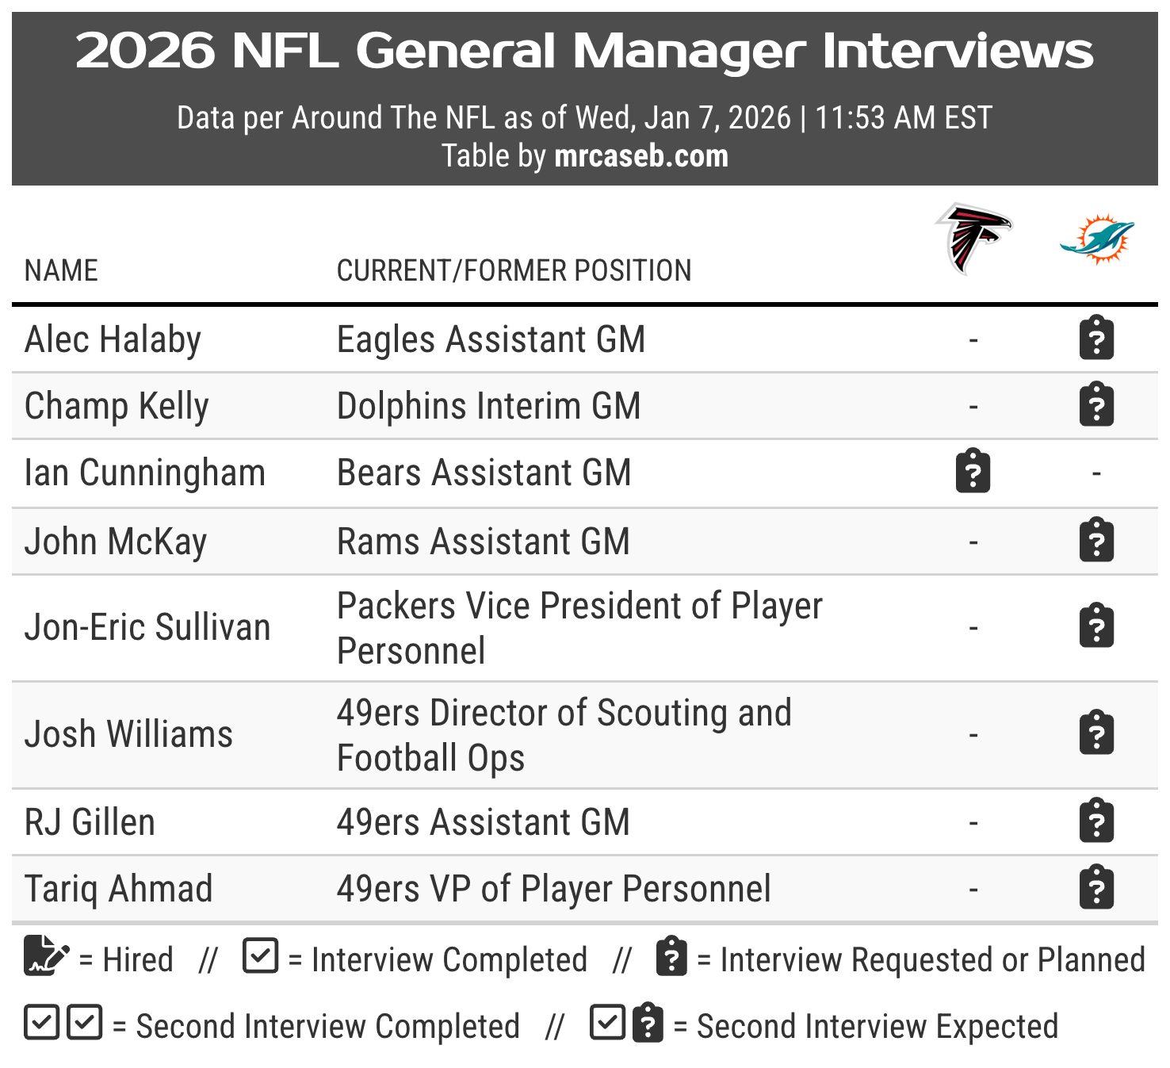Click Tariq Ahmad's Dolphins interview-requested icon
Image resolution: width=1170 pixels, height=1068 pixels.
point(1097,888)
